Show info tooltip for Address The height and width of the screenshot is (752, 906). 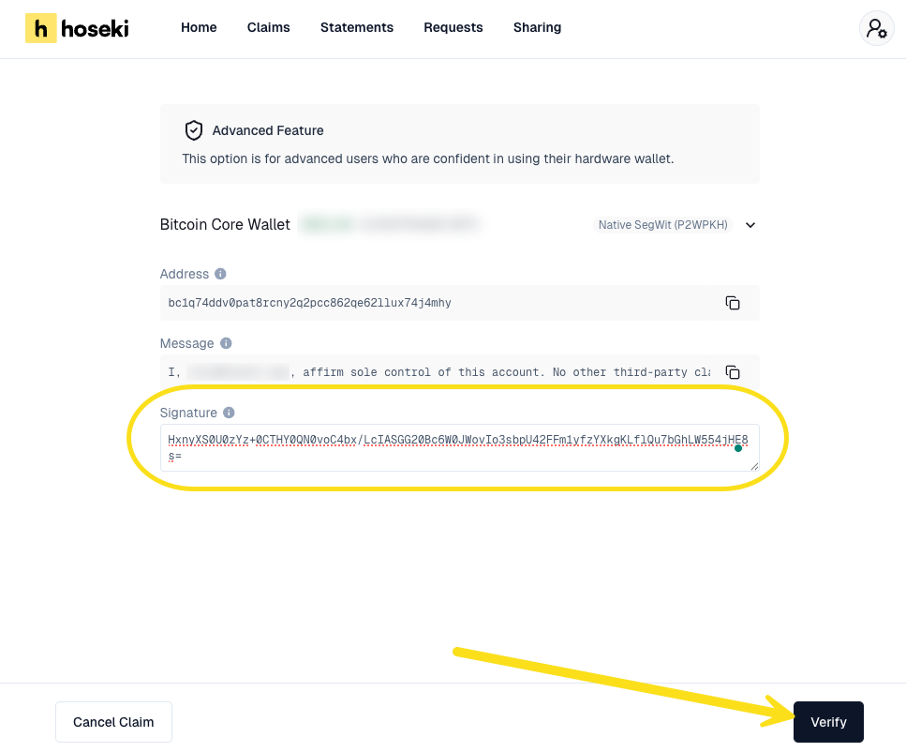[220, 275]
